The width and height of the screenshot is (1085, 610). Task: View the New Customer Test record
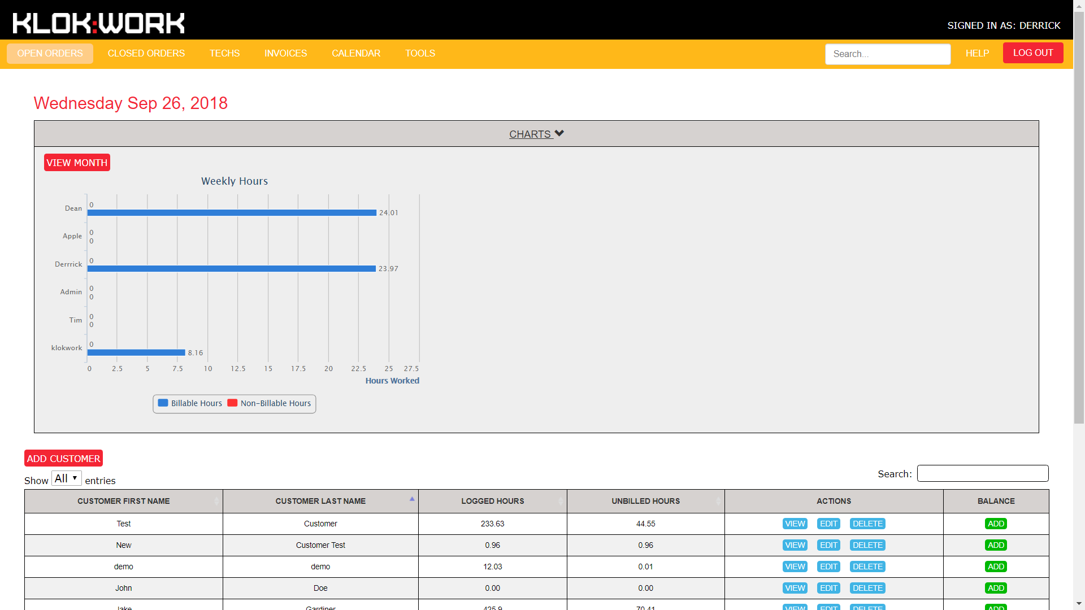point(795,545)
